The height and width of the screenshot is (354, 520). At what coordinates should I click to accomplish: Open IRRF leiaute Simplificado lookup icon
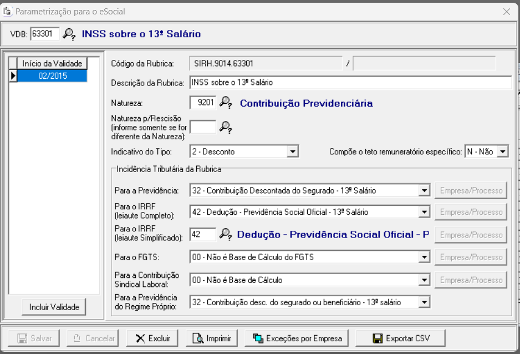click(x=225, y=235)
